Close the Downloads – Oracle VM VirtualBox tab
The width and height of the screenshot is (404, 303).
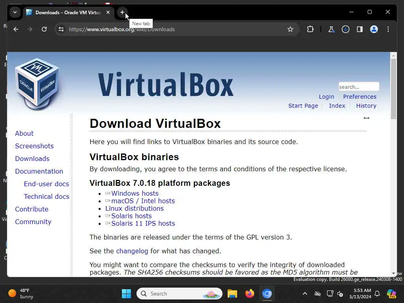coord(108,12)
